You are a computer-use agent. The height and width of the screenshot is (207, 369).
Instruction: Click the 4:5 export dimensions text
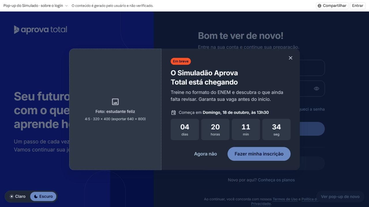point(115,119)
